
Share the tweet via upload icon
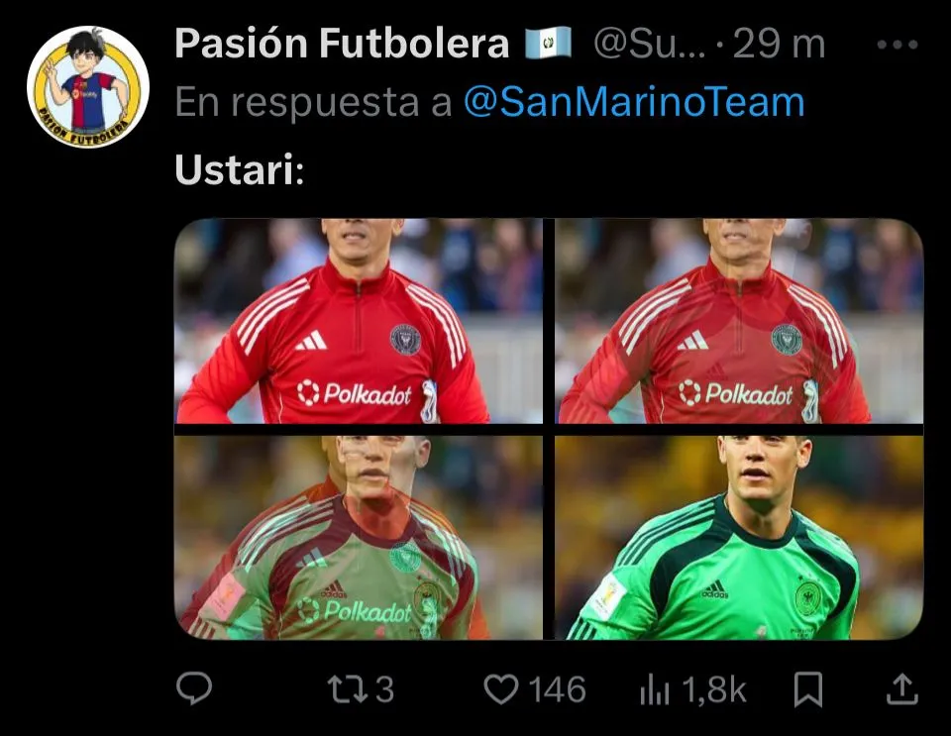902,689
